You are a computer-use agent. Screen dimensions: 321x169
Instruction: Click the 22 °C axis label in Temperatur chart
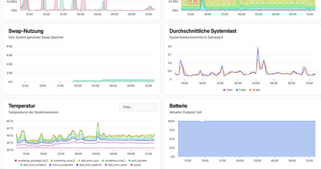pos(10,150)
